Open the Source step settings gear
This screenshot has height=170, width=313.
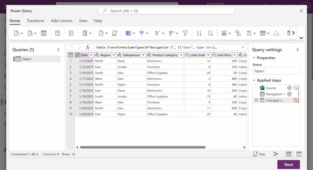[289, 88]
